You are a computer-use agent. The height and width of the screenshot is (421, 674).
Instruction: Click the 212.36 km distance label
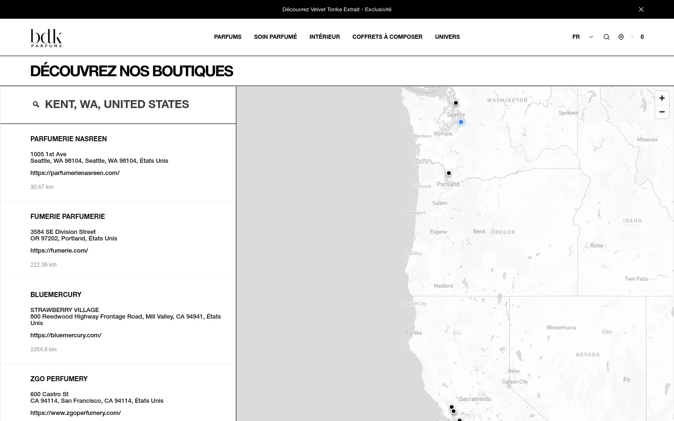(x=44, y=265)
